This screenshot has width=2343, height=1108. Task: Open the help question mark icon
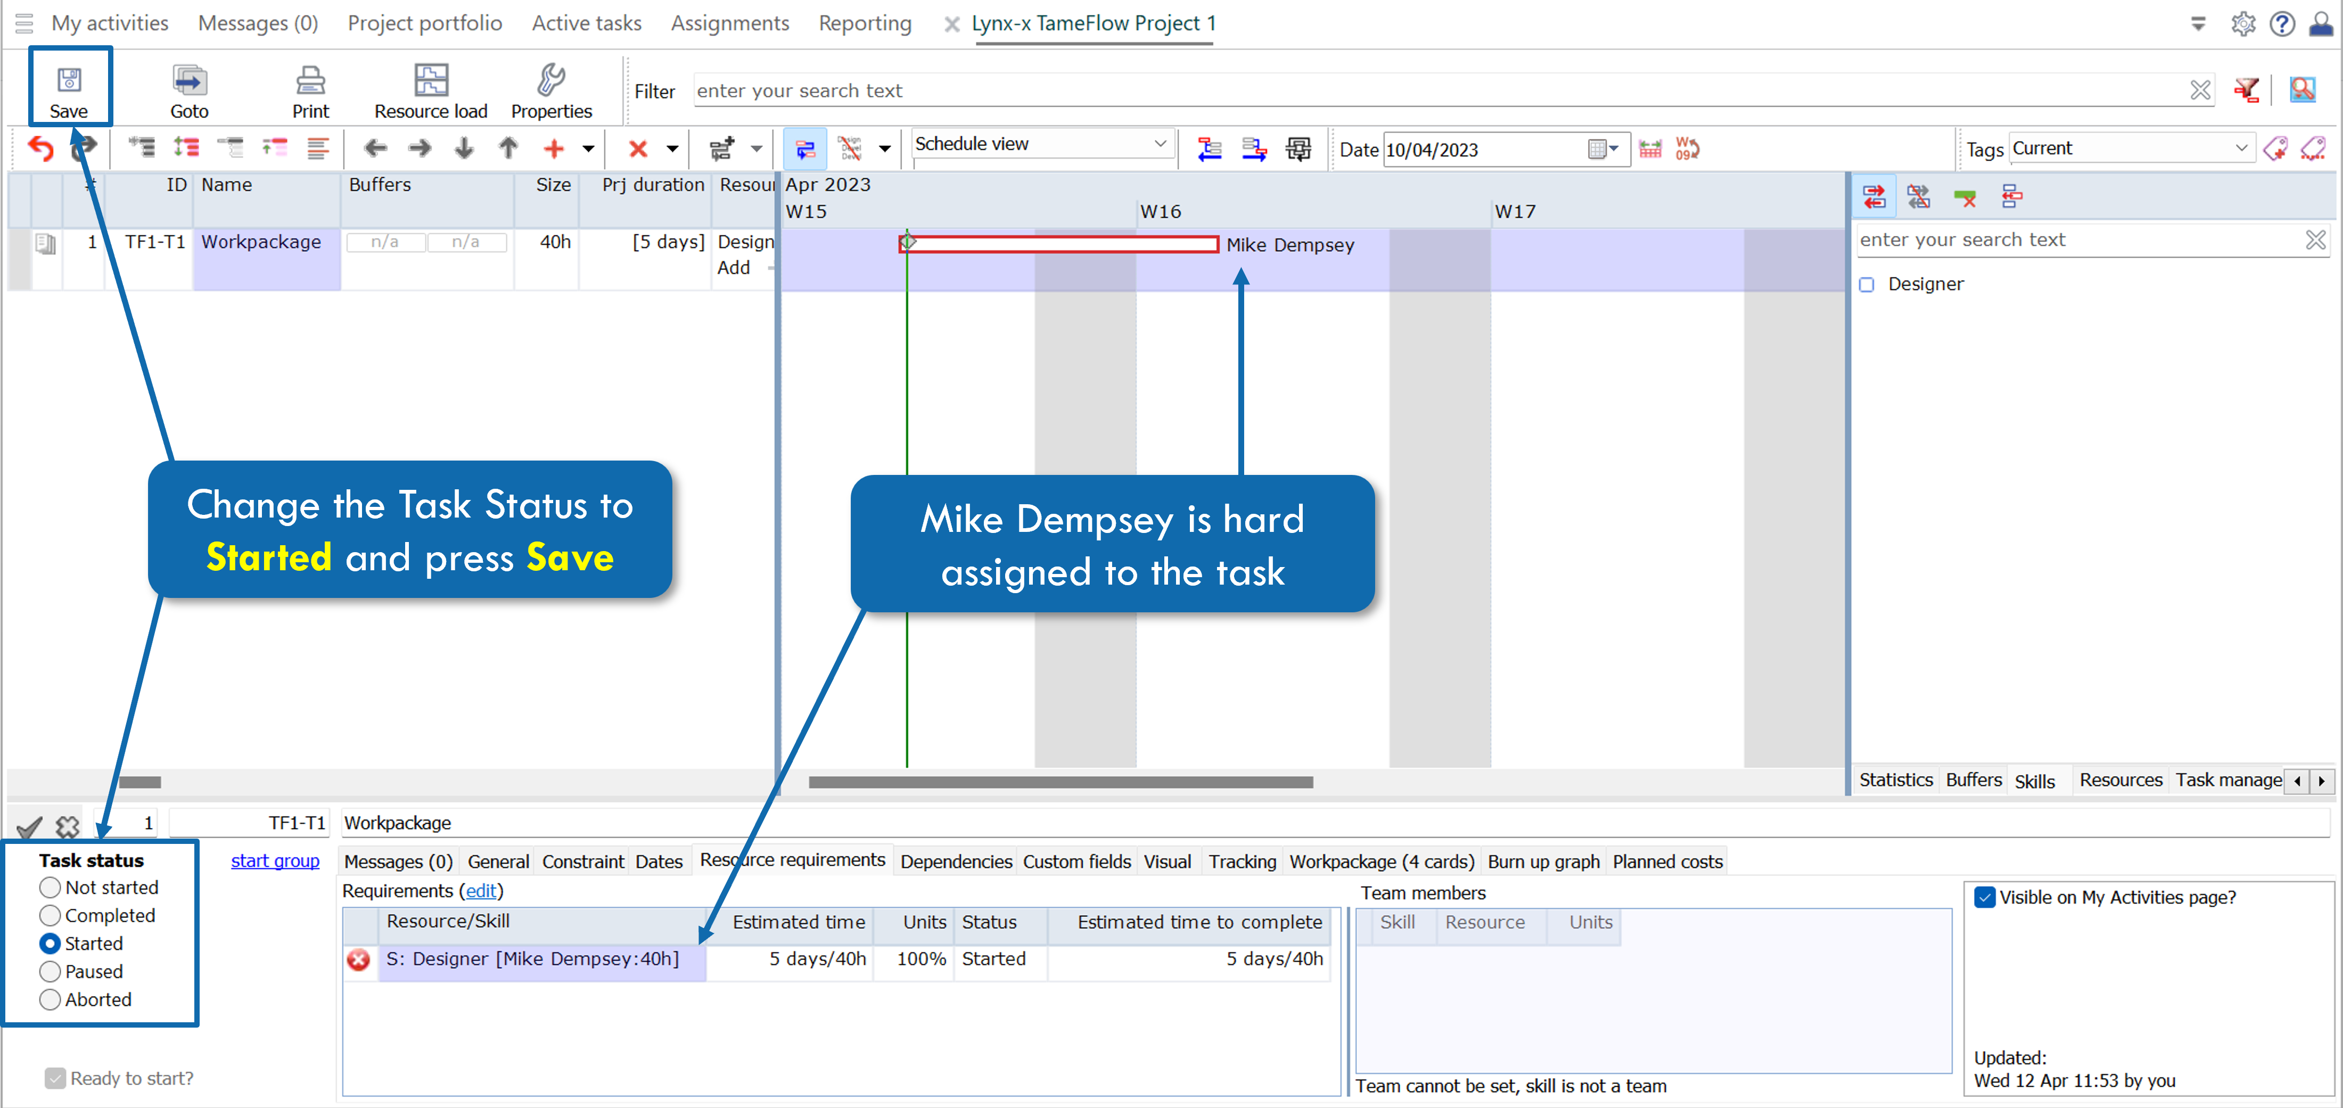[x=2282, y=23]
